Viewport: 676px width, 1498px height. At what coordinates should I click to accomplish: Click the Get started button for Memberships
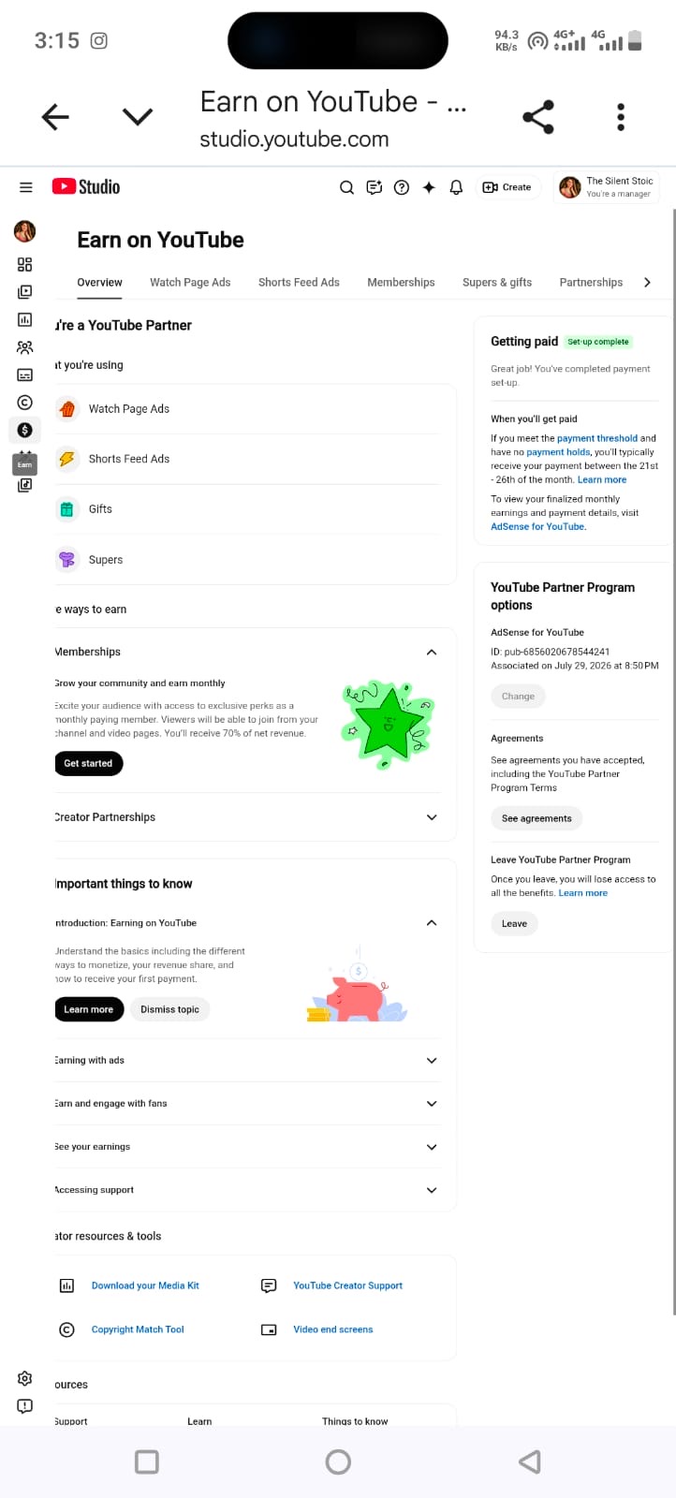click(88, 763)
